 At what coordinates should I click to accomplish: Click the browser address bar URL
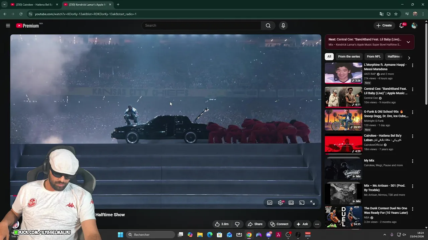(x=86, y=14)
